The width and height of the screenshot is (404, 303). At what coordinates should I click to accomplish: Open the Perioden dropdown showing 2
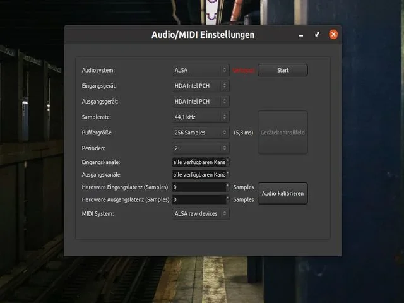pyautogui.click(x=201, y=148)
